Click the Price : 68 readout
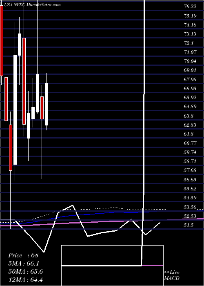 tap(23, 255)
